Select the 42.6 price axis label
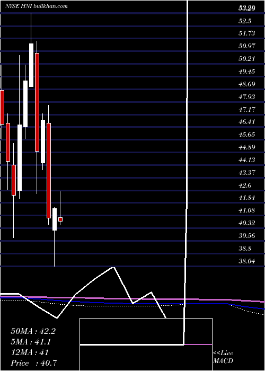The image size is (265, 371). tap(245, 185)
